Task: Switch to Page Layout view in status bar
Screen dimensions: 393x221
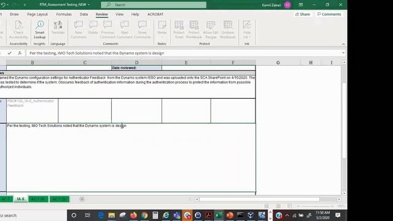Action: point(278,206)
